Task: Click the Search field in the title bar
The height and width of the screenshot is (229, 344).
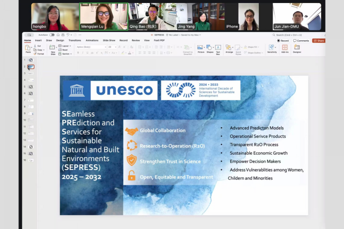Action: [x=298, y=35]
